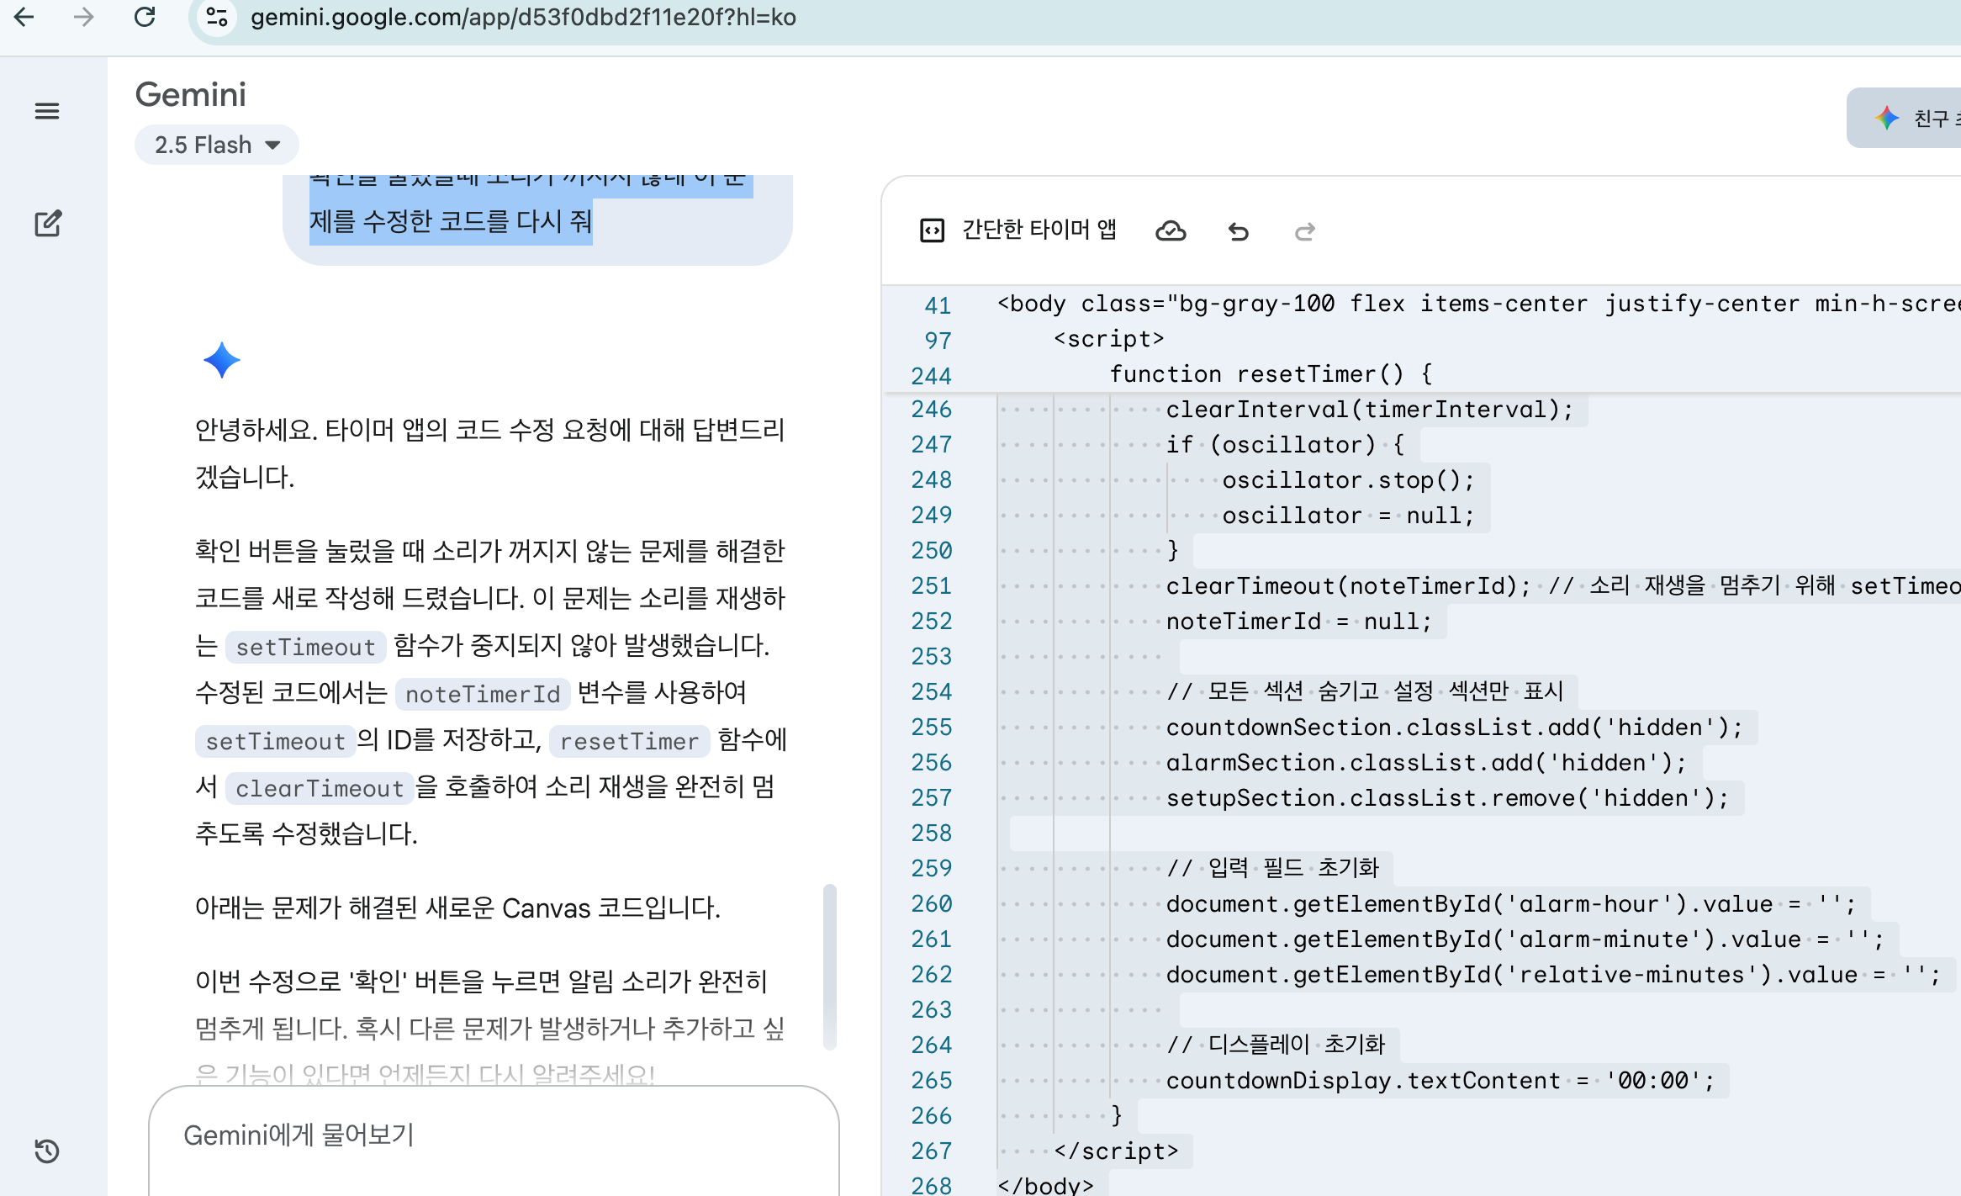Select the gemini.google.com URL field

click(523, 17)
